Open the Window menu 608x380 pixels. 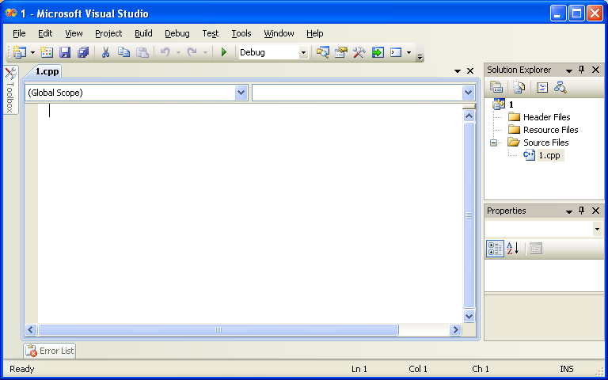coord(279,33)
